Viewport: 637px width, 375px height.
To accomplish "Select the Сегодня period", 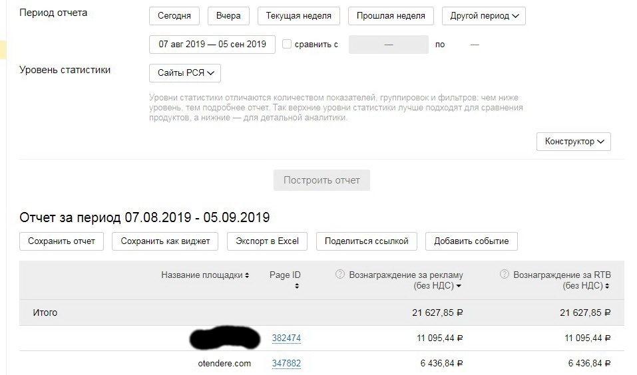I will tap(174, 16).
